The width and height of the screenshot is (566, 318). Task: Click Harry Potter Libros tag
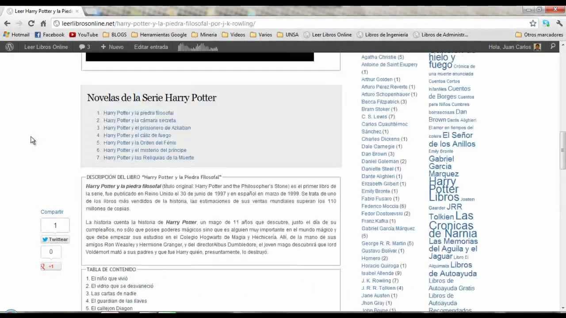click(x=444, y=189)
